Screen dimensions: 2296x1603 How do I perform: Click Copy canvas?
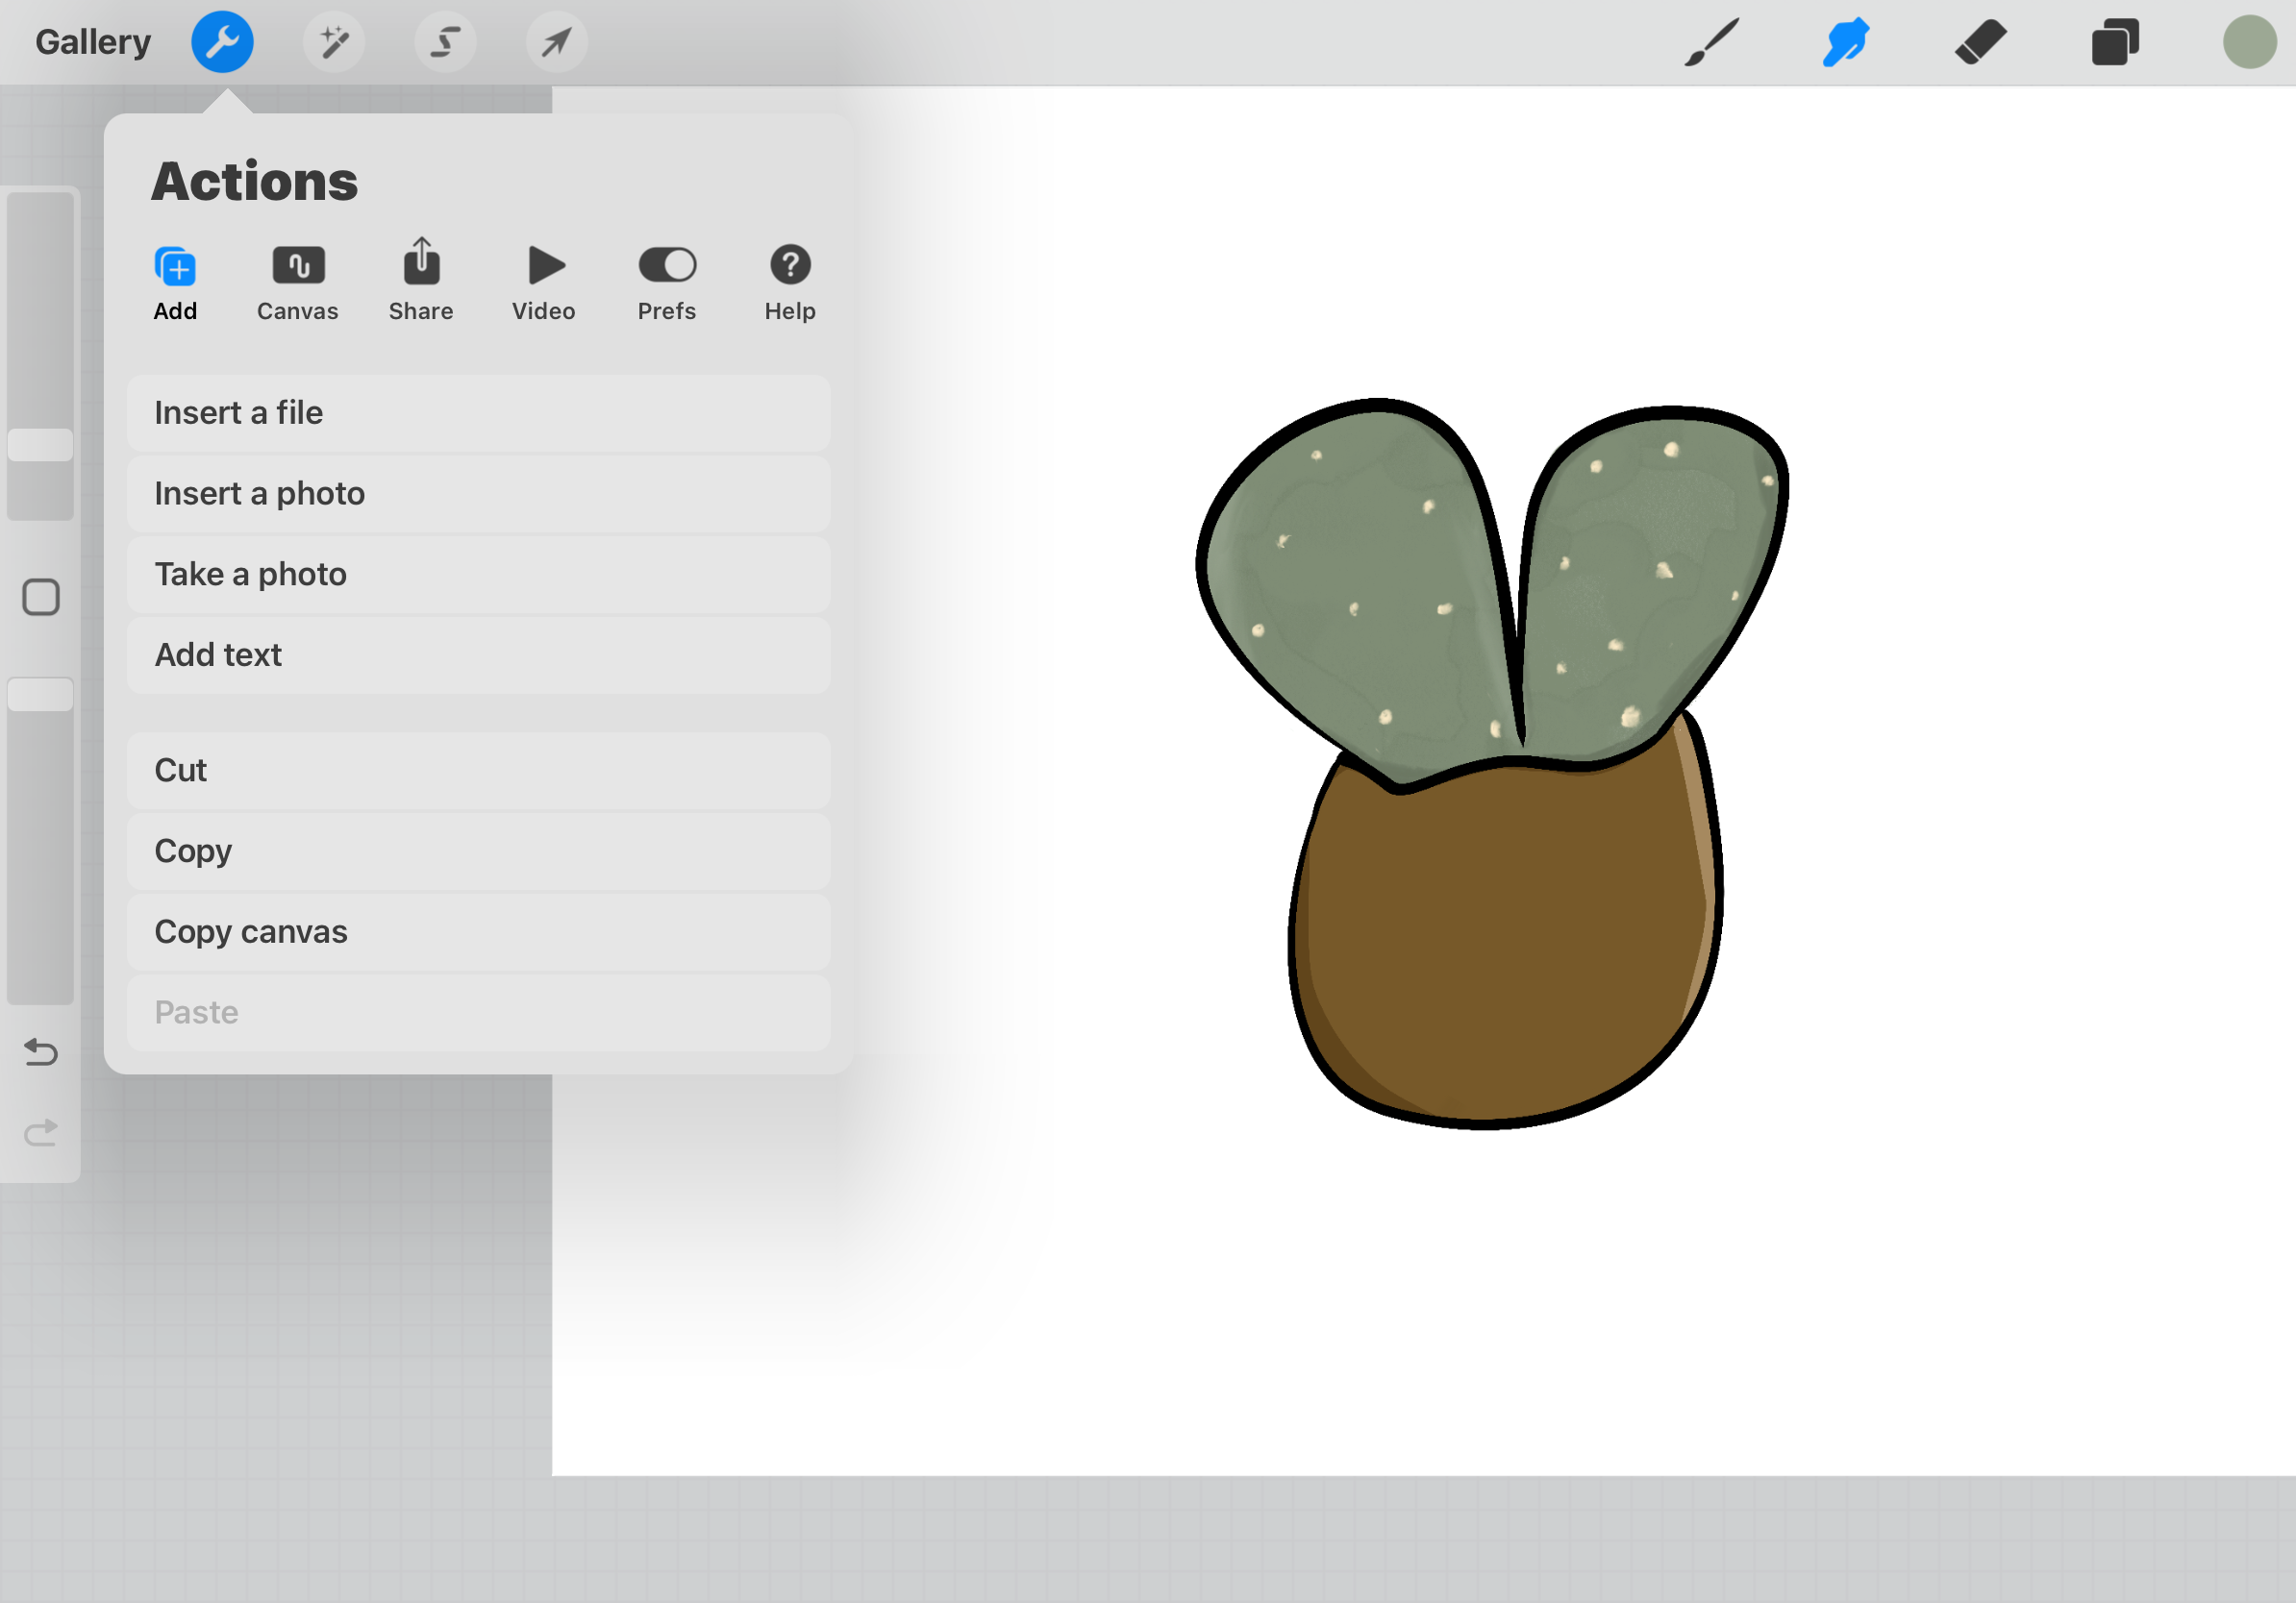coord(478,931)
